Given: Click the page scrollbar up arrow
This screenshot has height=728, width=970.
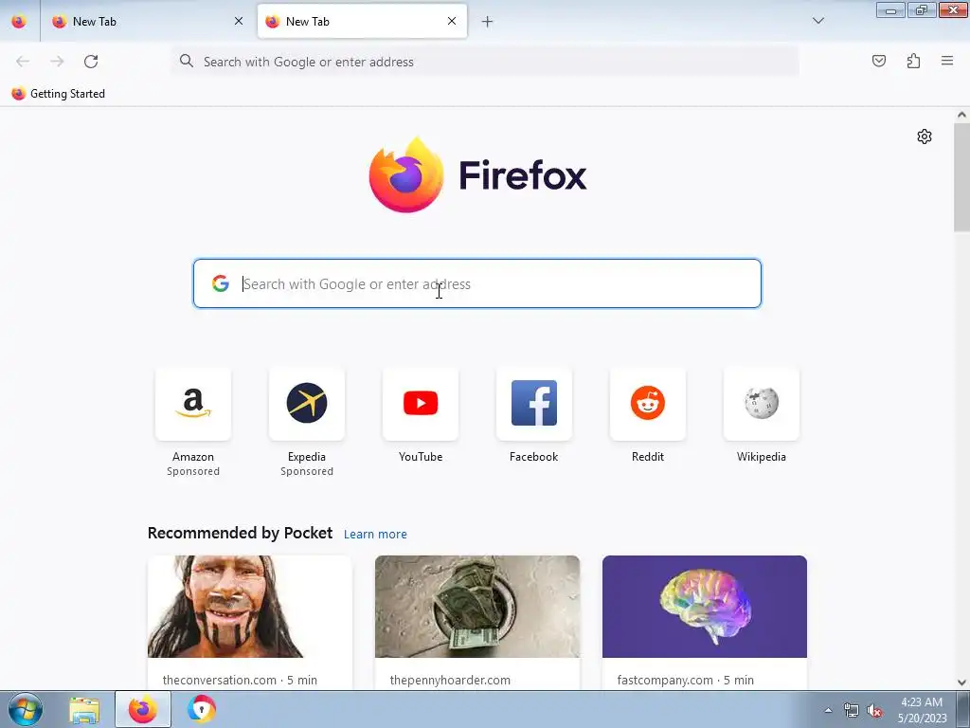Looking at the screenshot, I should pos(961,115).
